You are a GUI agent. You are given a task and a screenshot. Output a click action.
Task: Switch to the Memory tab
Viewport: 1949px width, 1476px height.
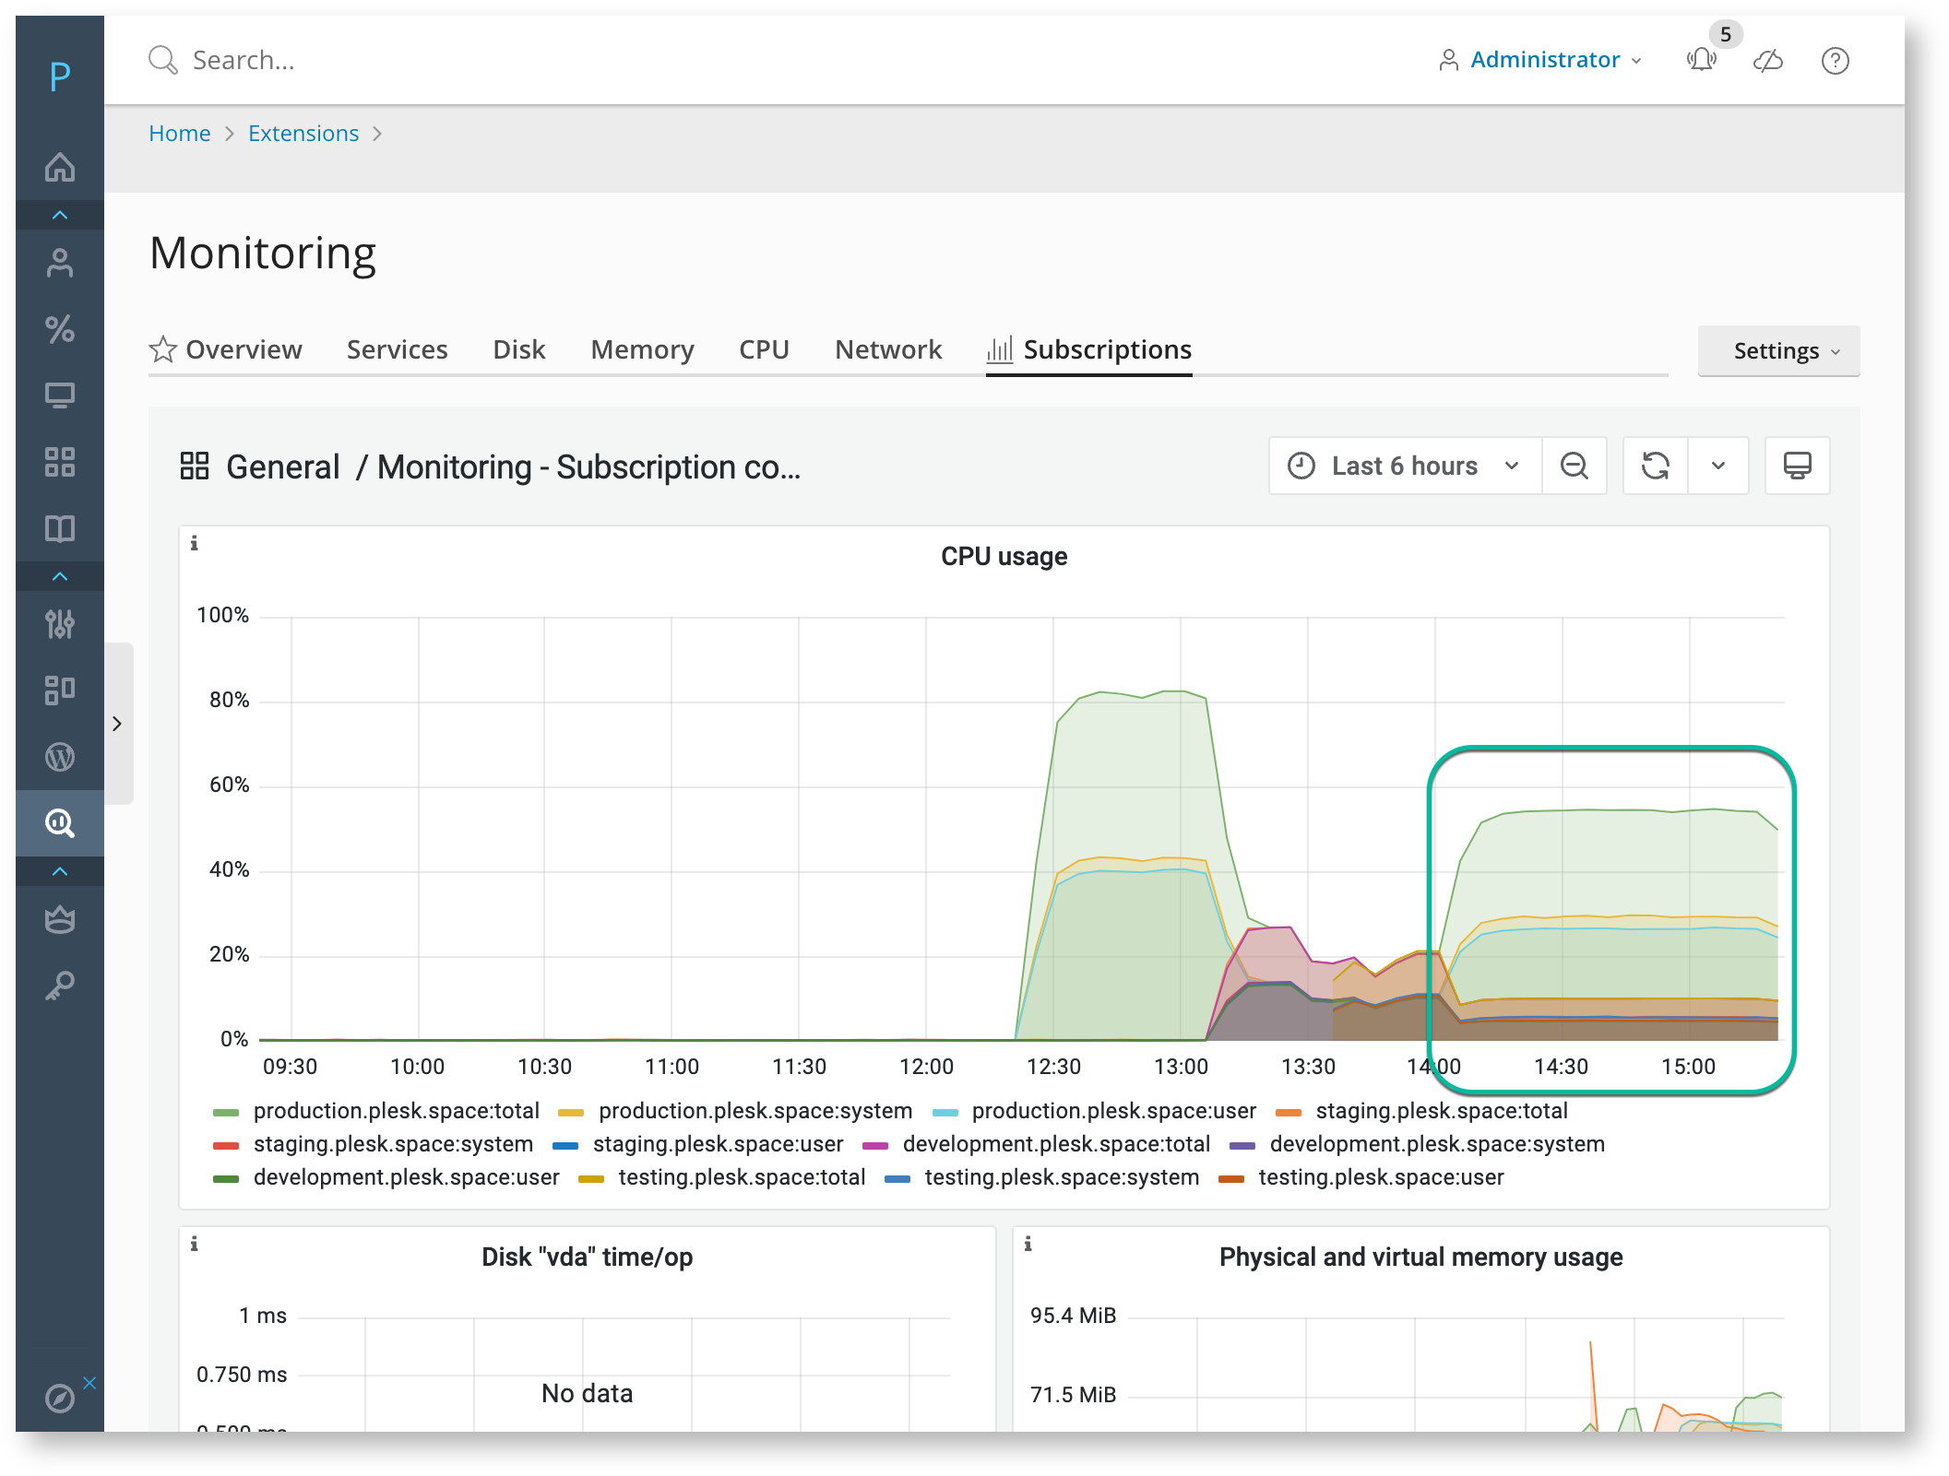[x=642, y=349]
